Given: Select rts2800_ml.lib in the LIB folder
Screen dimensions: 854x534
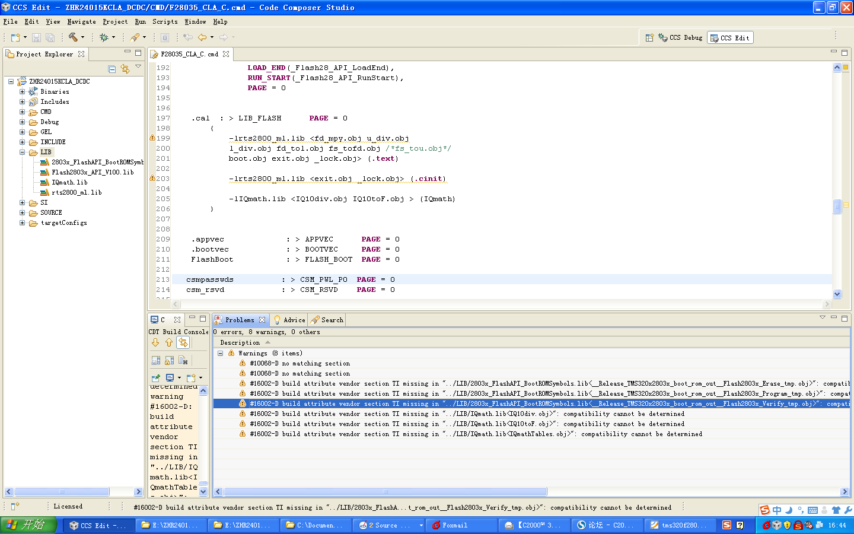Looking at the screenshot, I should coord(77,192).
